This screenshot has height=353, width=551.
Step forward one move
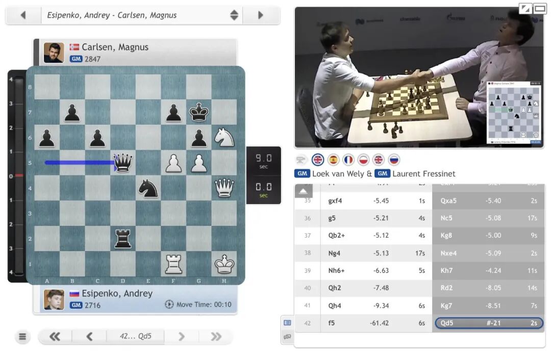(181, 337)
